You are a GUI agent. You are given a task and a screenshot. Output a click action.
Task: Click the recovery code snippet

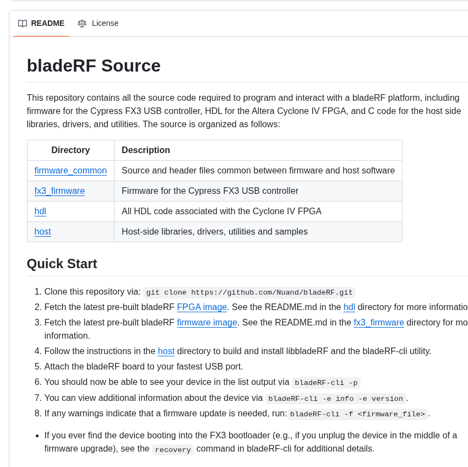[173, 449]
